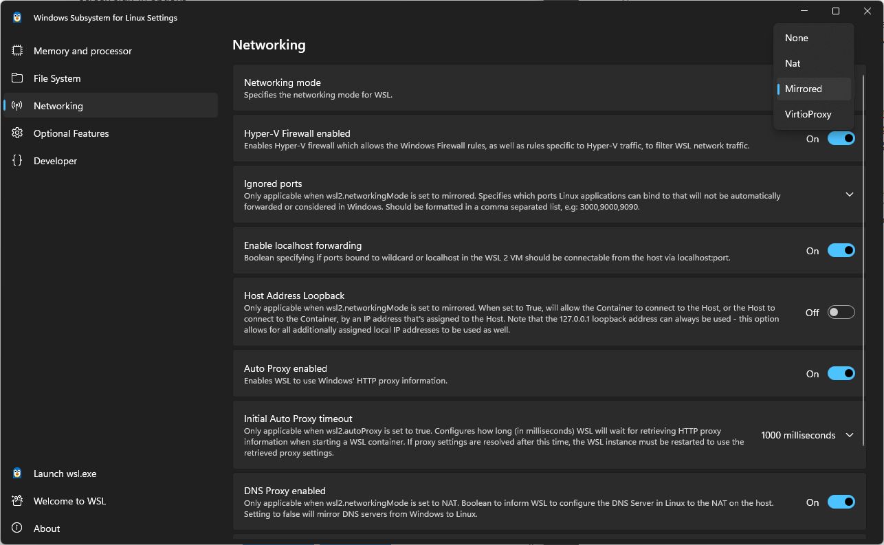Viewport: 884px width, 545px height.
Task: Disable the localhost forwarding switch
Action: tap(841, 251)
